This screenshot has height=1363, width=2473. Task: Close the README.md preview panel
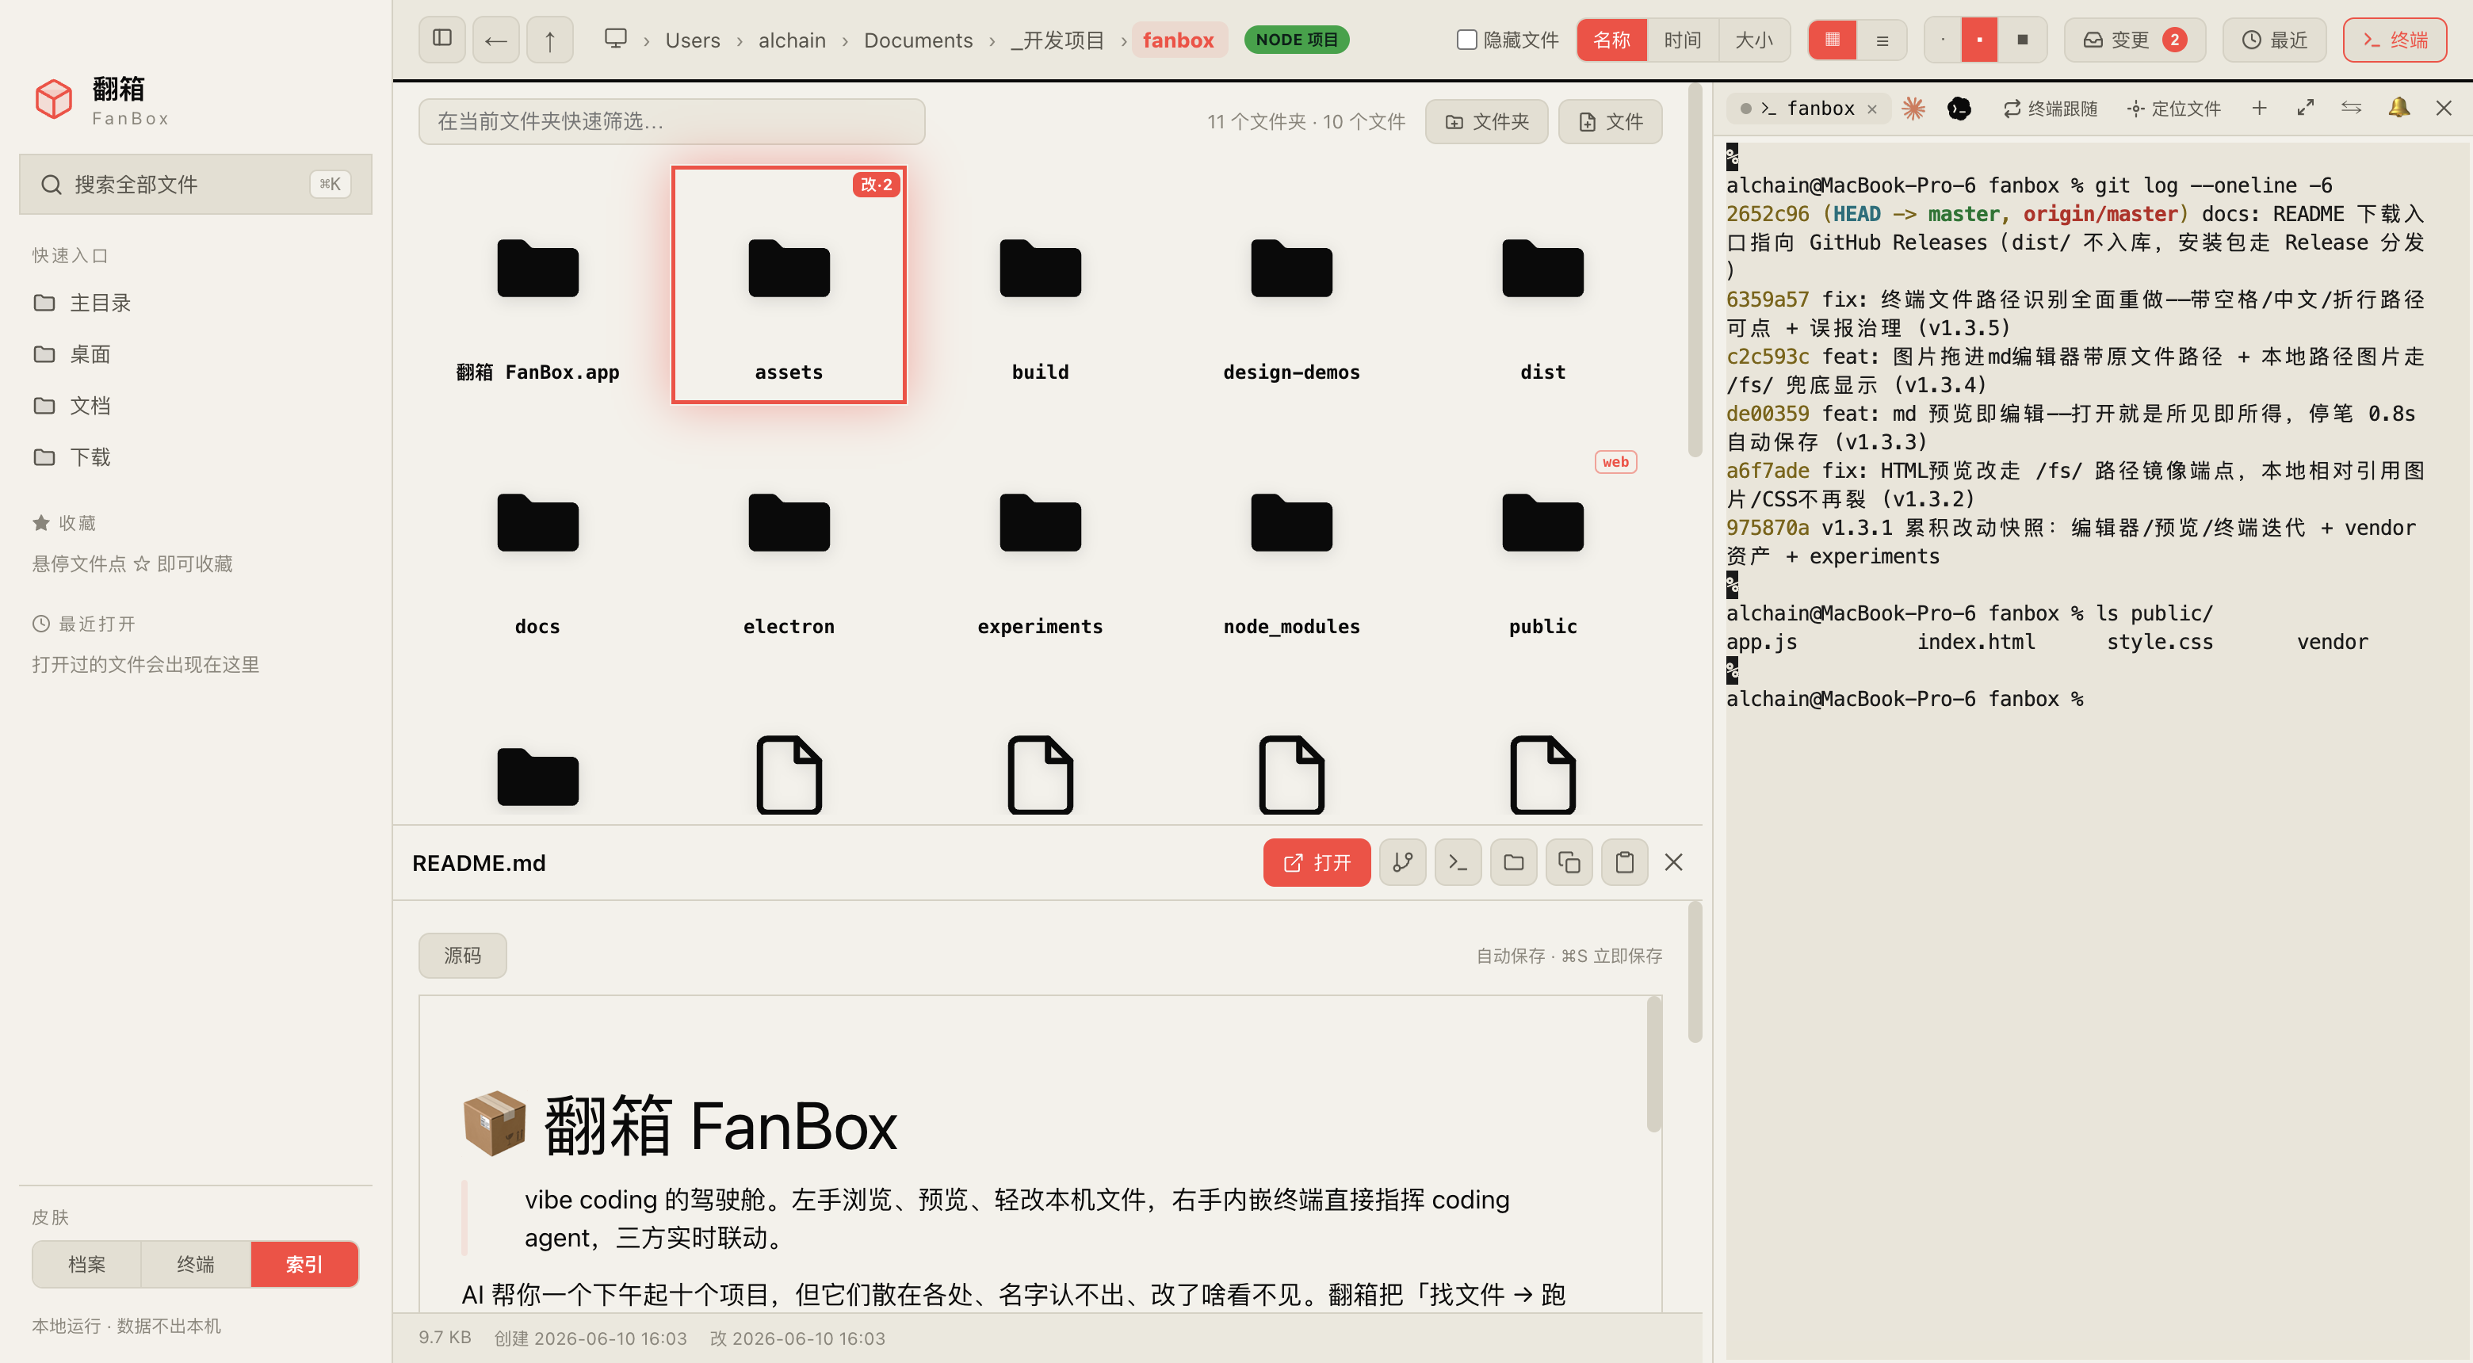click(x=1673, y=862)
